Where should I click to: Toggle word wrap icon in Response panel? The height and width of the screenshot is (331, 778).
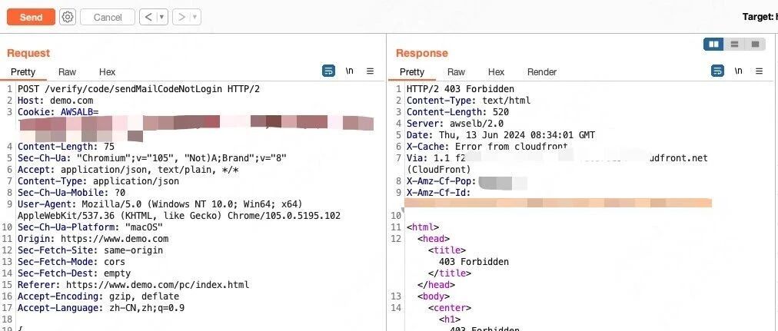click(x=717, y=71)
